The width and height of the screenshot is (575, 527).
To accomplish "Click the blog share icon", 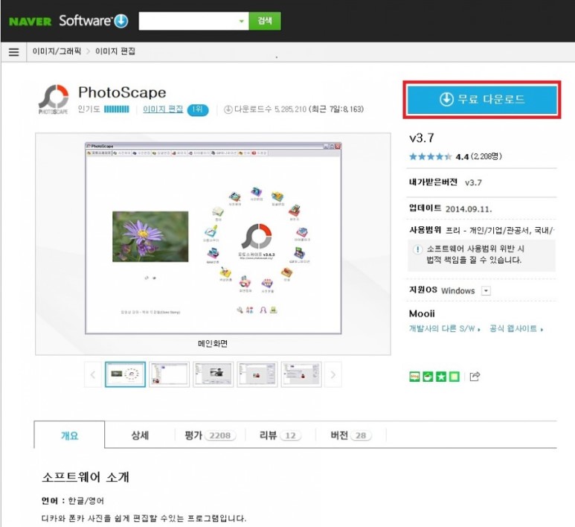I will [414, 377].
